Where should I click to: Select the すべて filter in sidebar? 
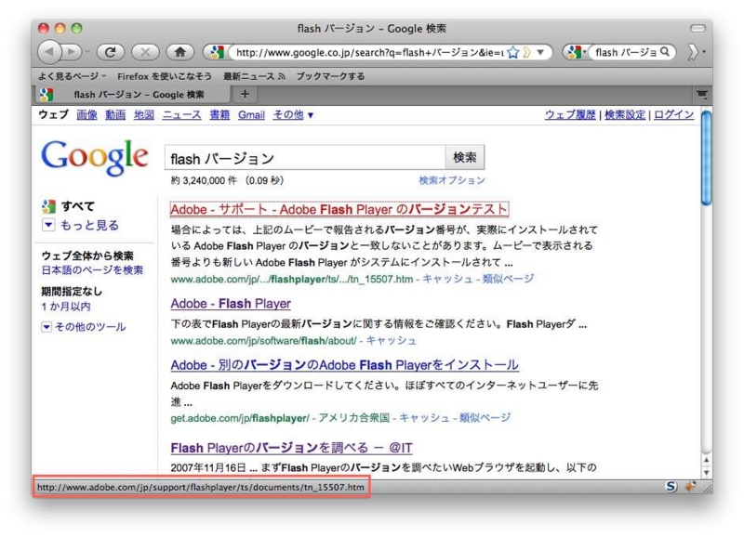(x=78, y=206)
